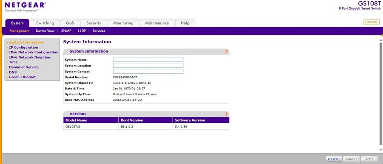Click the REFRESH button
This screenshot has height=164, width=383.
point(334,159)
